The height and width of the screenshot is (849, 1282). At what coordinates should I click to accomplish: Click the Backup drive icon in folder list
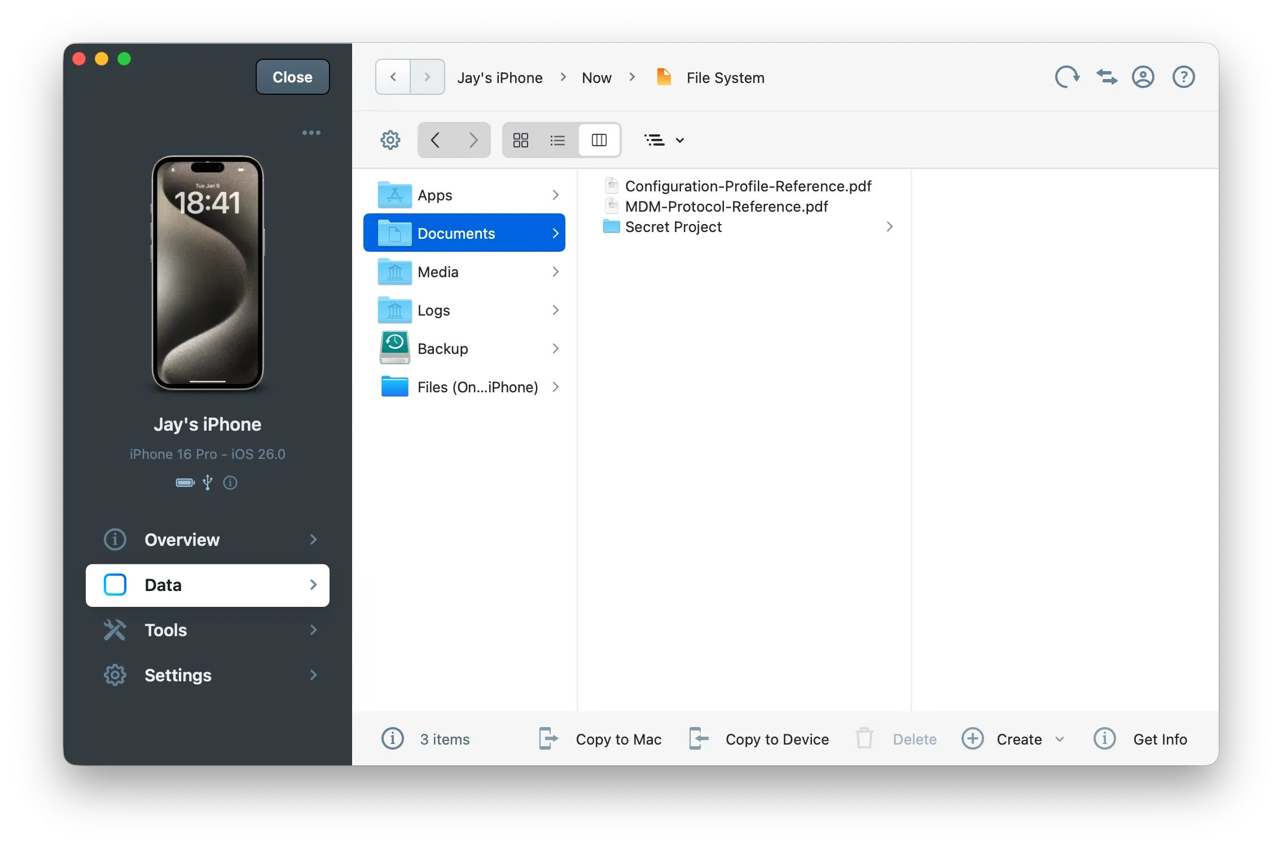pyautogui.click(x=393, y=348)
